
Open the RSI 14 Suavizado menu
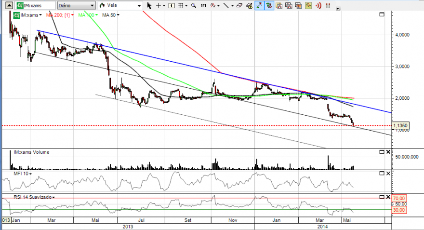(34, 197)
